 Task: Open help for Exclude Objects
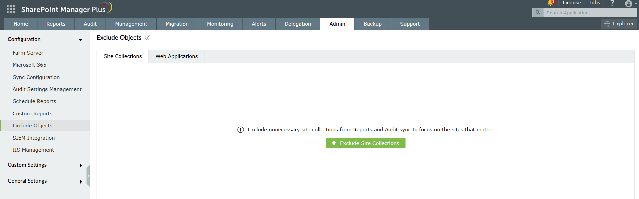pos(147,37)
